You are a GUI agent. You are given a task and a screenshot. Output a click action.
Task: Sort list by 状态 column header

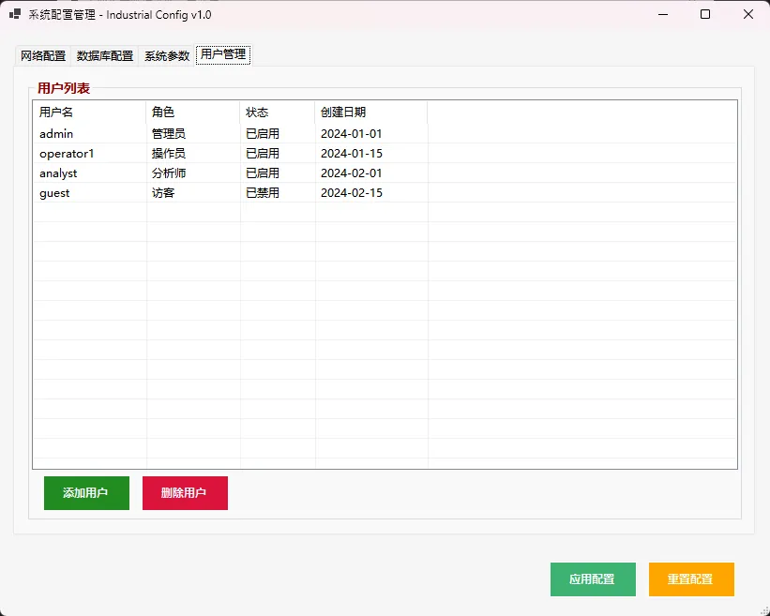click(x=278, y=113)
